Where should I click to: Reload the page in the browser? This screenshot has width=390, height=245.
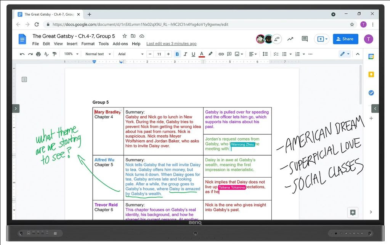click(x=37, y=24)
